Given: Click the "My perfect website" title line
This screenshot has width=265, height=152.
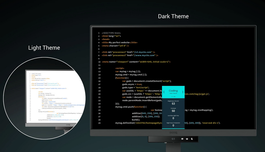Looking at the screenshot, I should pyautogui.click(x=119, y=42).
